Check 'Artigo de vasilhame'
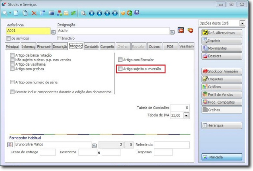Image resolution: width=253 pixels, height=171 pixels. tap(13, 64)
